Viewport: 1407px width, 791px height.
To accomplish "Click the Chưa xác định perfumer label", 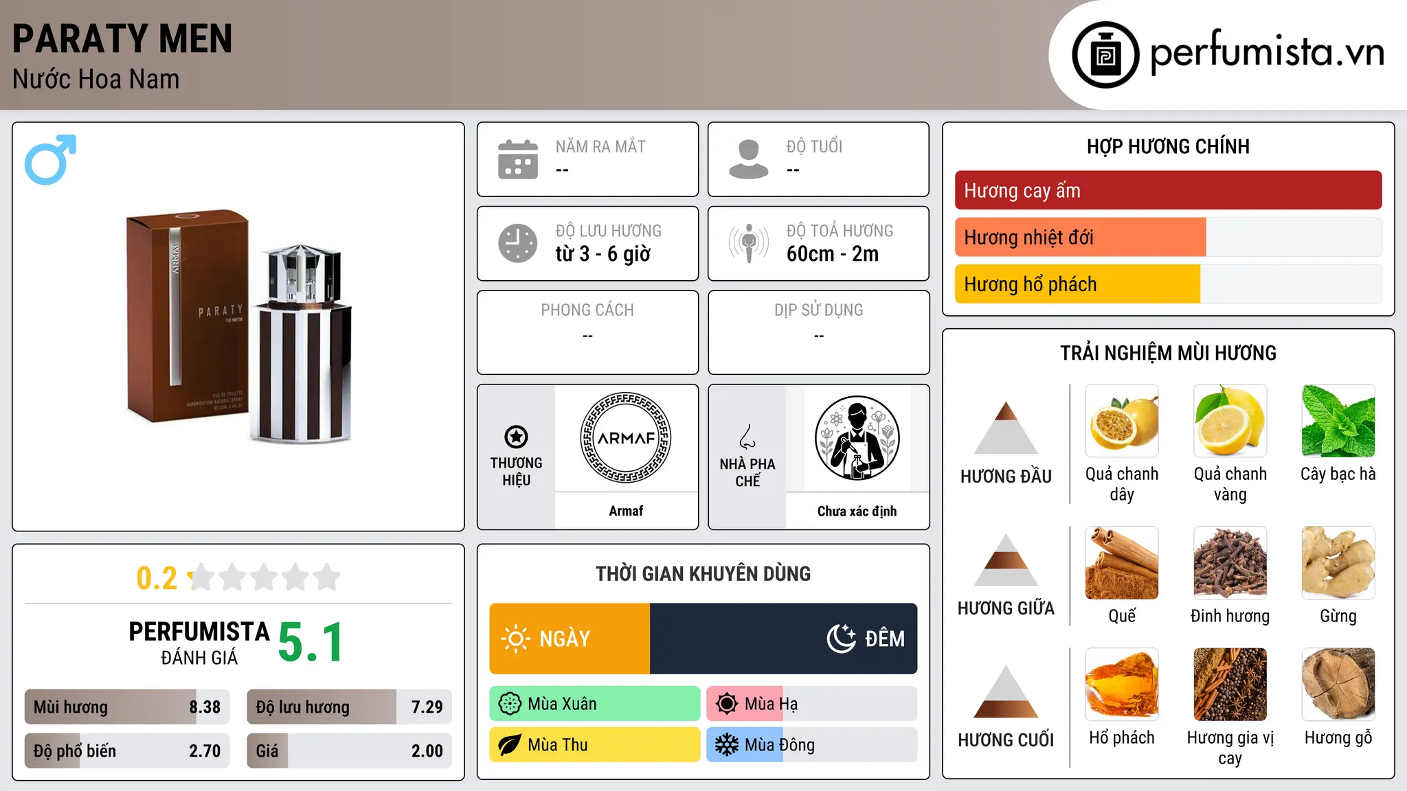I will [857, 511].
